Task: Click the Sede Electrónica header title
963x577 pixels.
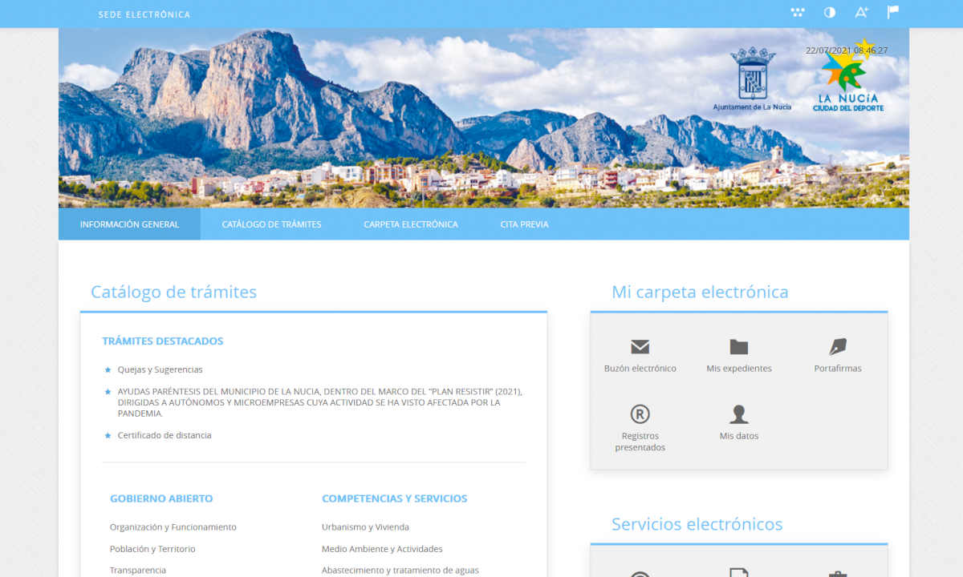Action: click(x=144, y=14)
